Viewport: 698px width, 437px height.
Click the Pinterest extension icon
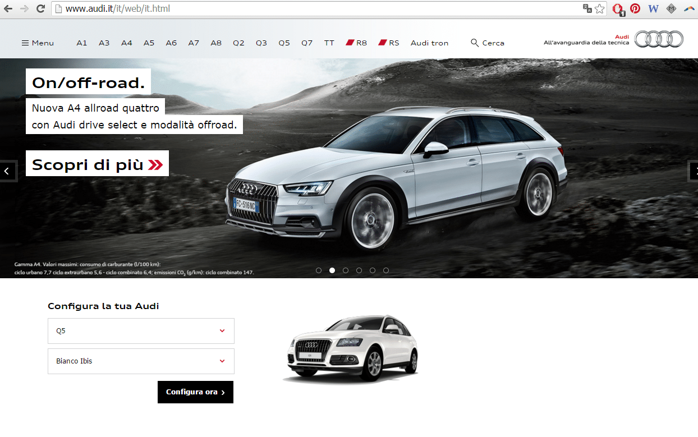click(635, 8)
